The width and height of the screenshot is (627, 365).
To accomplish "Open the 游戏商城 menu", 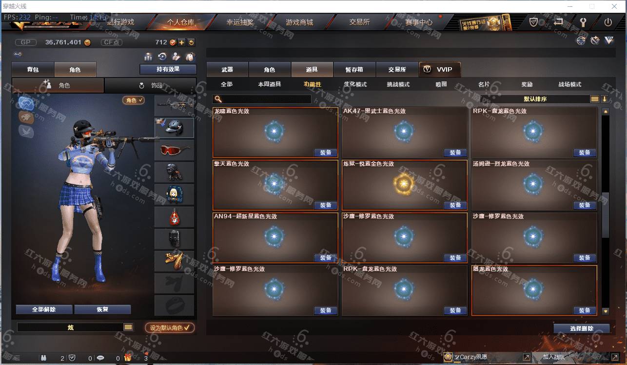I will coord(299,22).
